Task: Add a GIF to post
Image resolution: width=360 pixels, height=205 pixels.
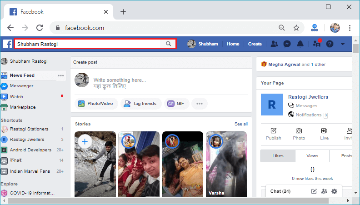Action: (177, 104)
